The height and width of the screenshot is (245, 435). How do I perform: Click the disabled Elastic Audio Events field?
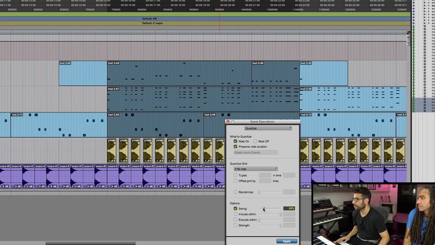(x=256, y=152)
